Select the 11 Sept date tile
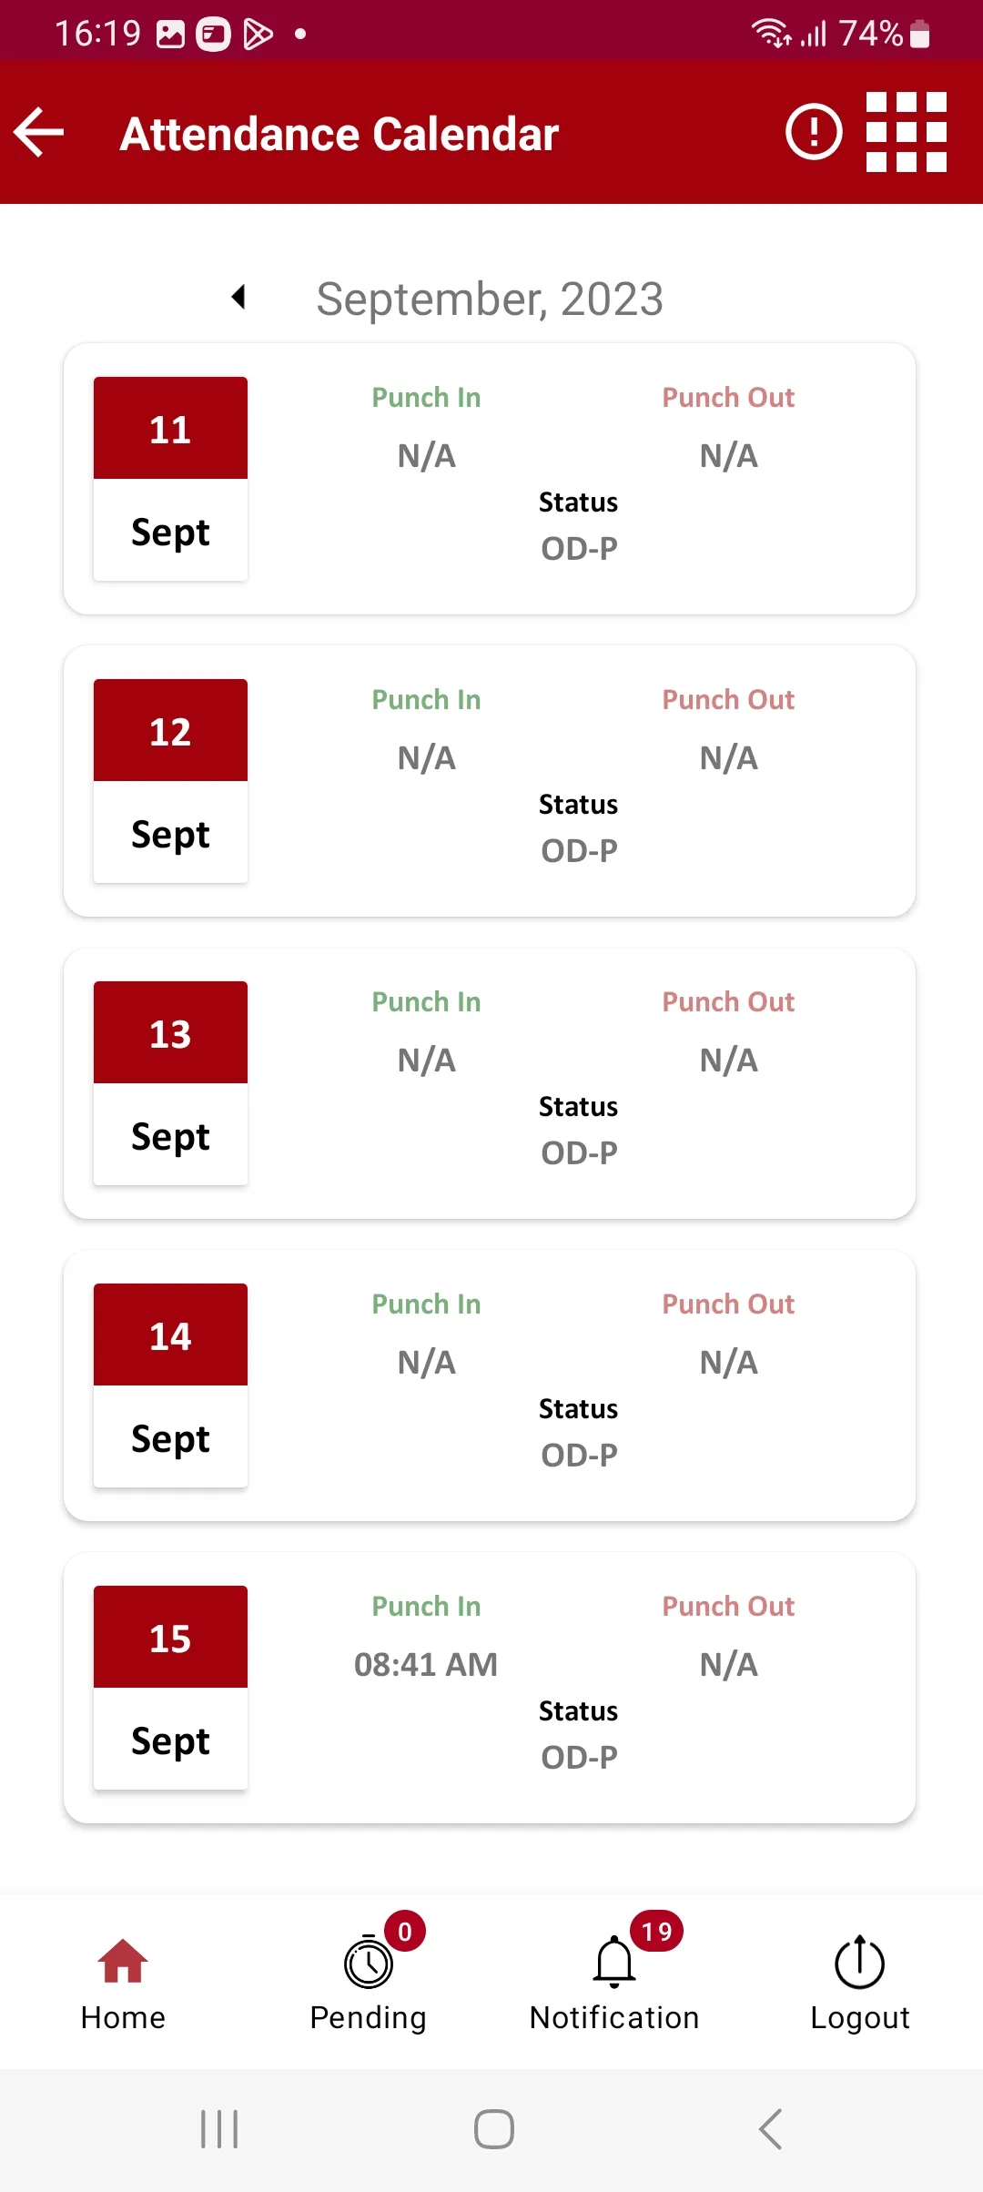The height and width of the screenshot is (2192, 983). coord(170,479)
